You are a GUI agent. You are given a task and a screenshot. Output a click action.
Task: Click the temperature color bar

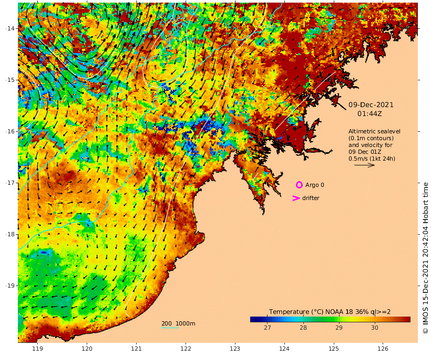point(330,319)
